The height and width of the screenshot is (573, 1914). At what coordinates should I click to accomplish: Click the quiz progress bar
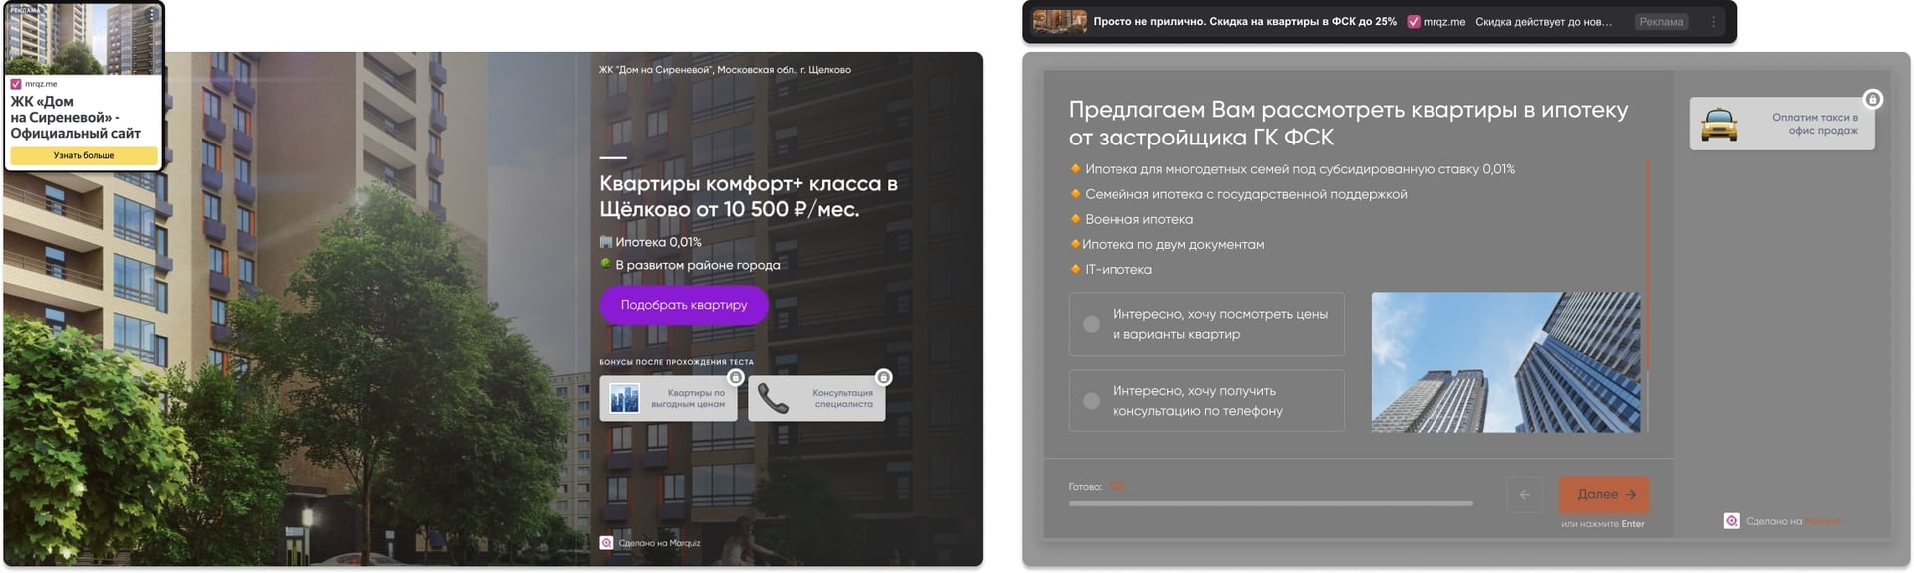[x=1270, y=504]
